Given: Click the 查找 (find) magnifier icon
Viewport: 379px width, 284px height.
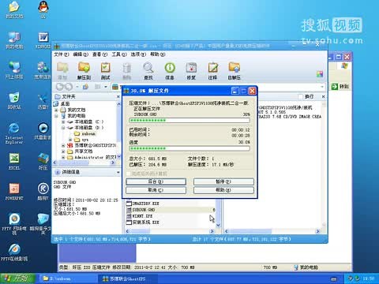Looking at the screenshot, I should point(148,70).
